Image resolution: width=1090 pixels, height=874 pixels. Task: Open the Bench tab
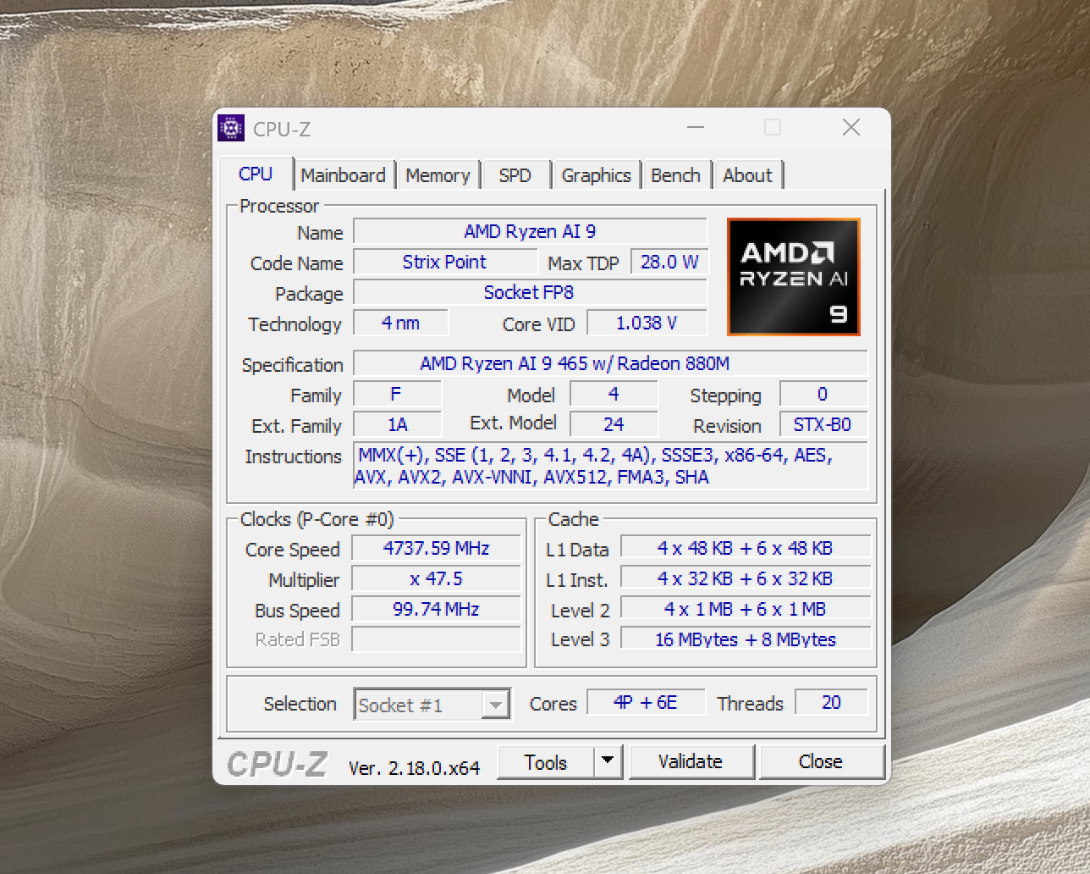(675, 175)
